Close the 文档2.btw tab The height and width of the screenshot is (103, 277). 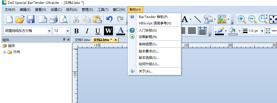pyautogui.click(x=116, y=40)
